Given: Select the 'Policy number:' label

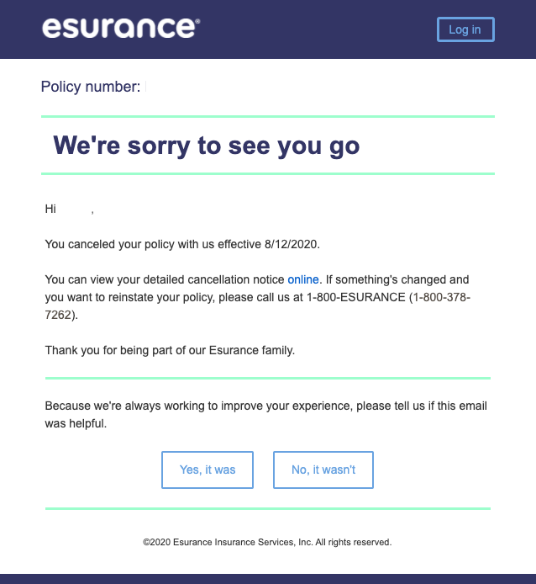Looking at the screenshot, I should (x=91, y=87).
